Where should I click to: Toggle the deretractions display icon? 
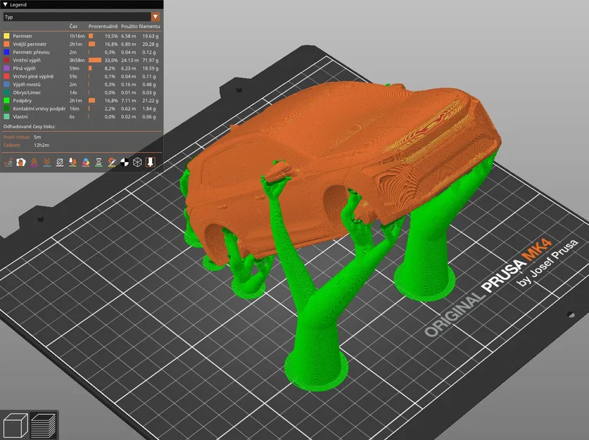[46, 162]
